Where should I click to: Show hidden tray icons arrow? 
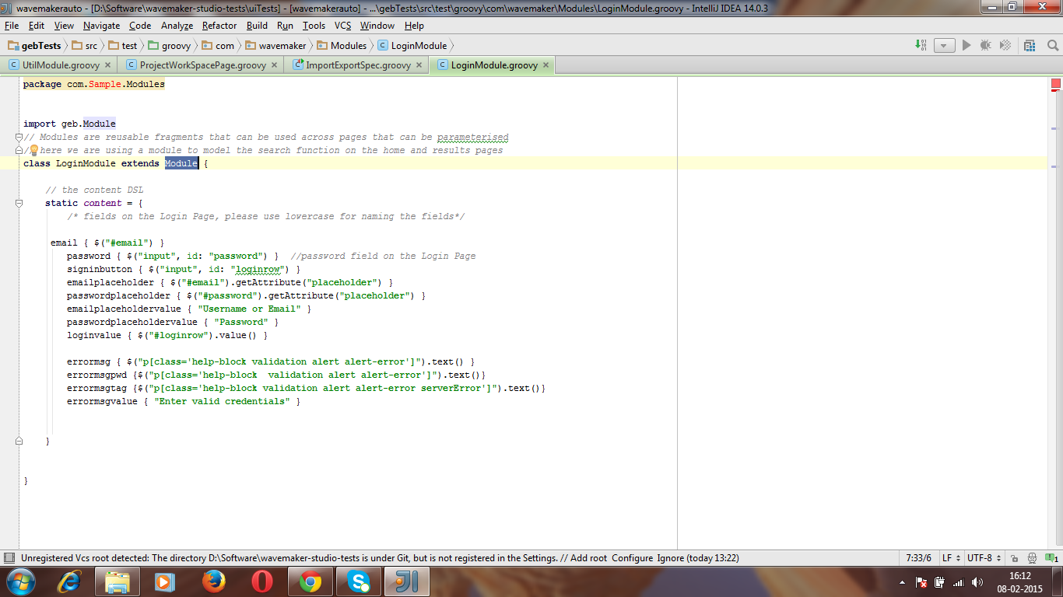pyautogui.click(x=902, y=581)
